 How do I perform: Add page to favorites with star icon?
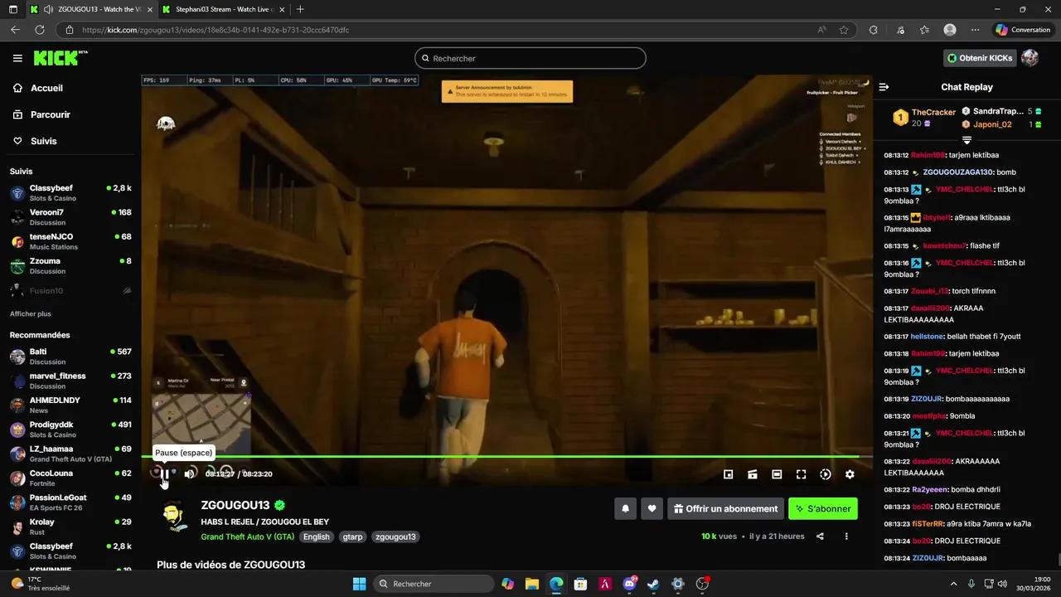coord(844,30)
